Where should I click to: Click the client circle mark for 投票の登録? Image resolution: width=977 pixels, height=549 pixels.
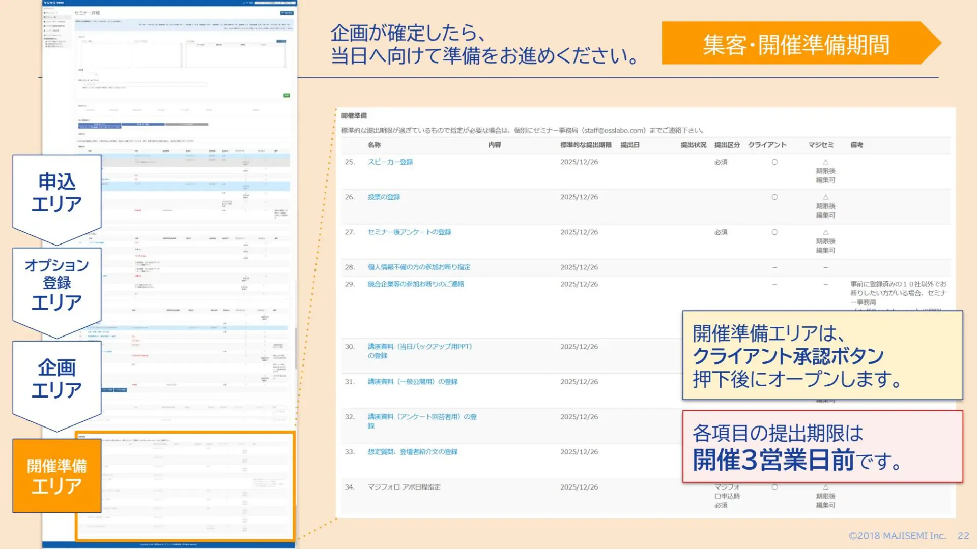[x=774, y=197]
